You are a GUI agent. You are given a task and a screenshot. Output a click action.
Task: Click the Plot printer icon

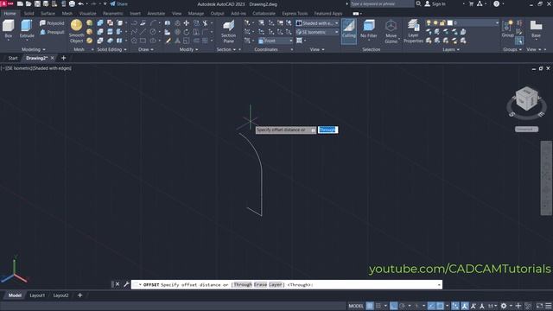tap(72, 3)
